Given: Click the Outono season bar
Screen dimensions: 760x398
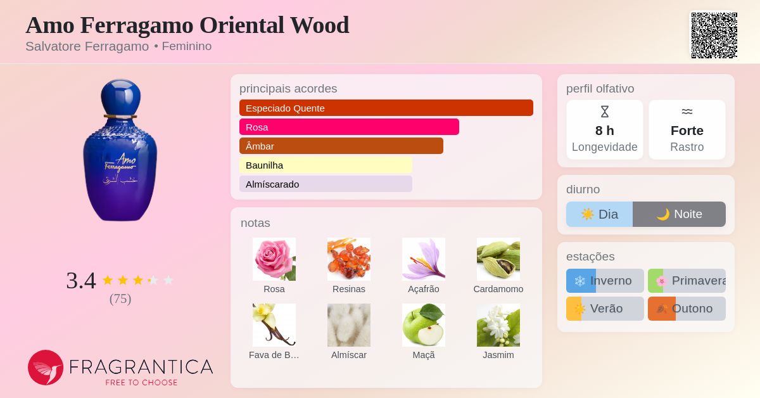Looking at the screenshot, I should click(687, 309).
